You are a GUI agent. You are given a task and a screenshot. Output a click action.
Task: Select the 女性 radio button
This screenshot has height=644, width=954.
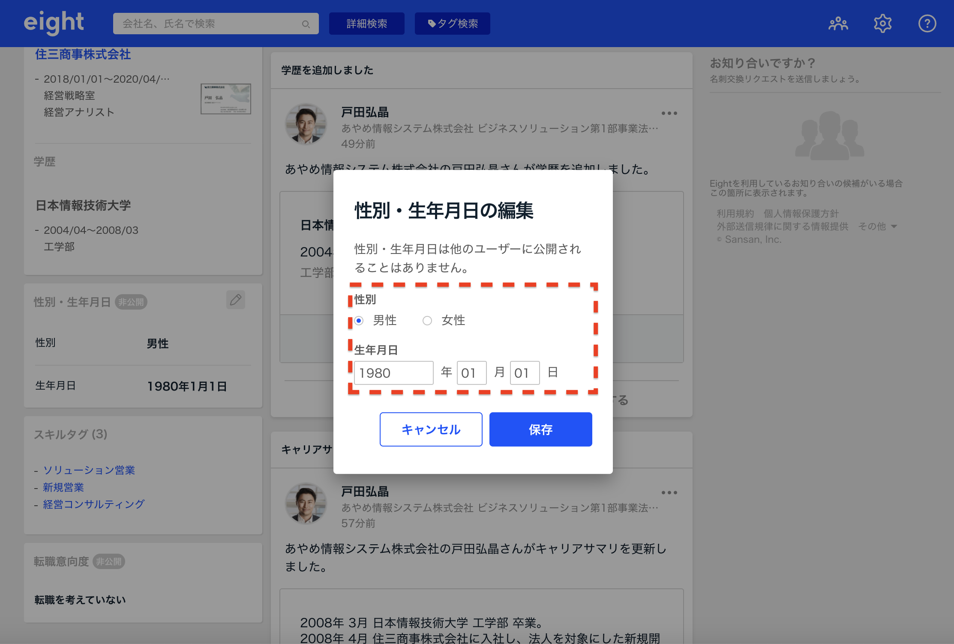point(427,320)
